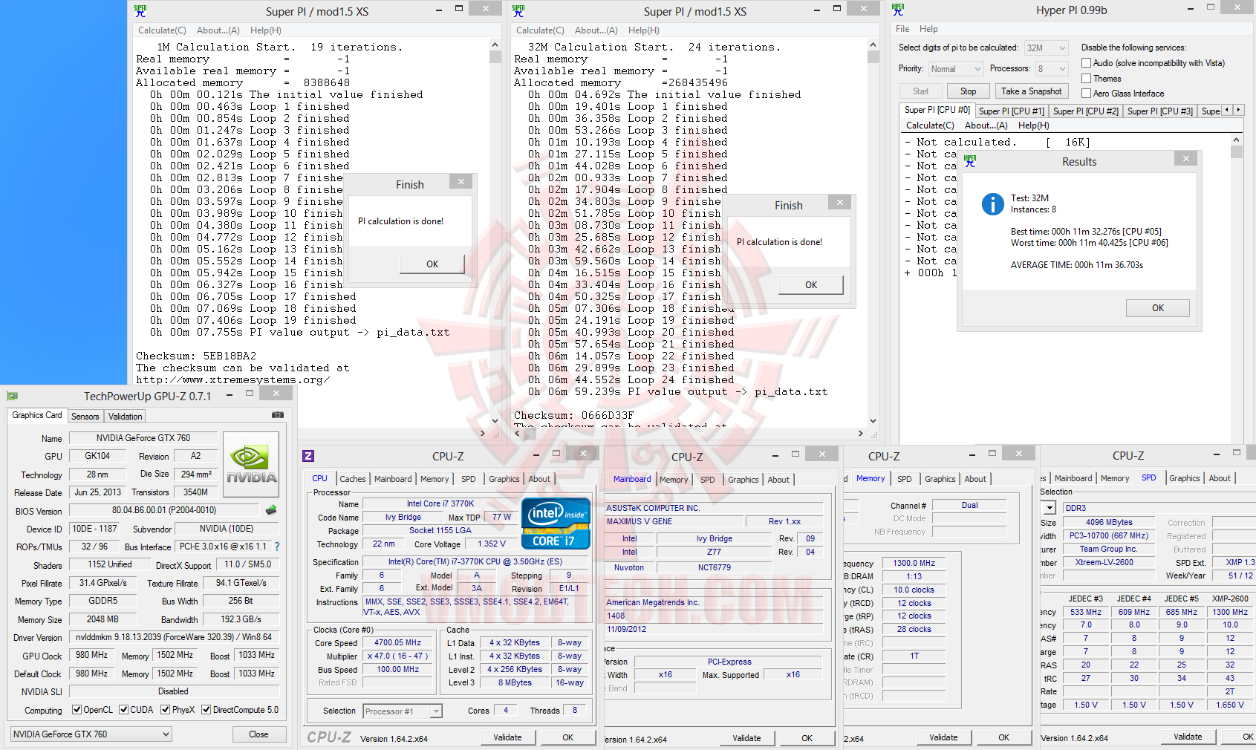Viewport: 1256px width, 750px height.
Task: Click the NVIDIA logo in GPU-Z
Action: point(251,464)
